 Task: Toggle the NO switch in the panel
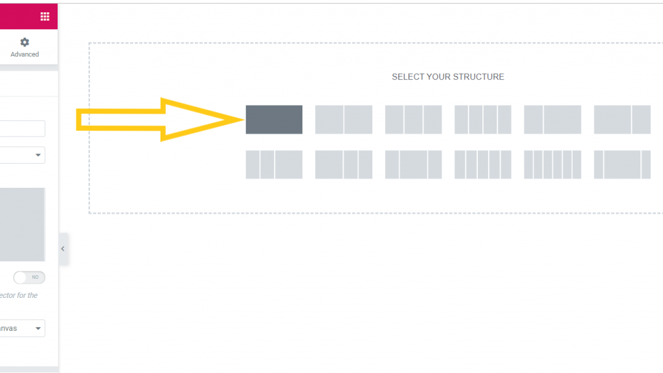click(29, 277)
